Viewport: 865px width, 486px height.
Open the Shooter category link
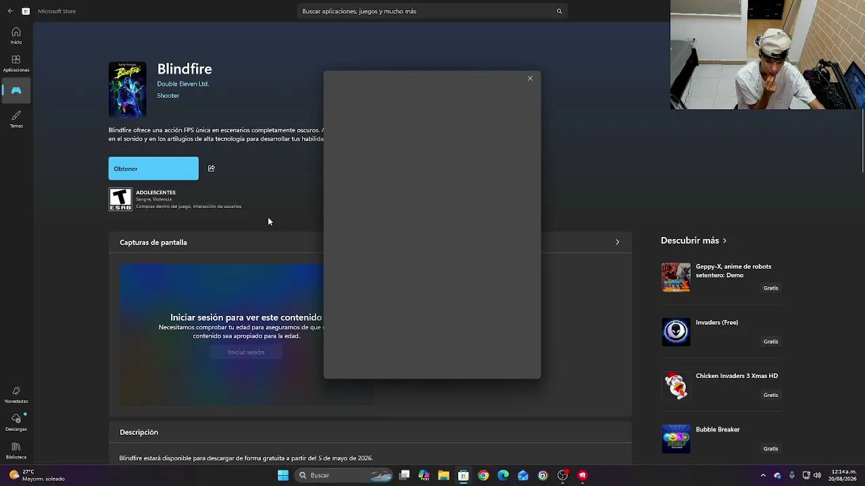pos(168,96)
